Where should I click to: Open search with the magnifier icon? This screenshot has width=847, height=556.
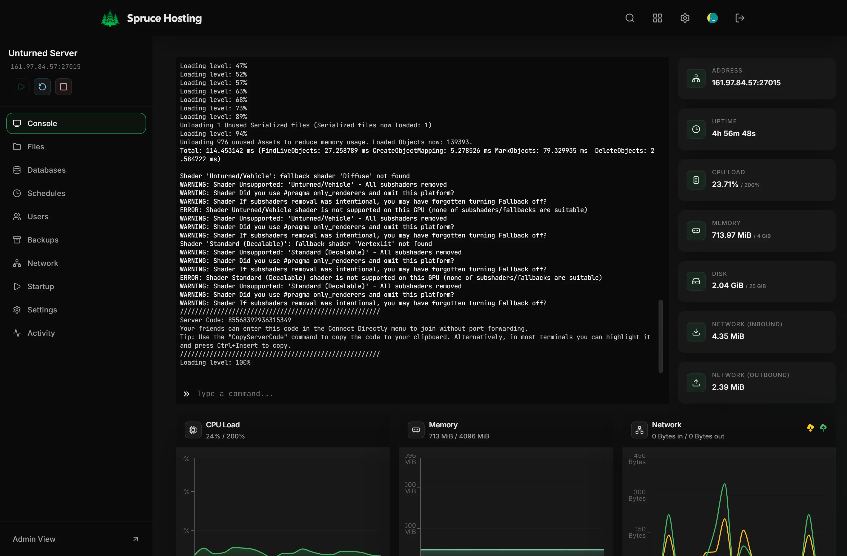point(630,18)
